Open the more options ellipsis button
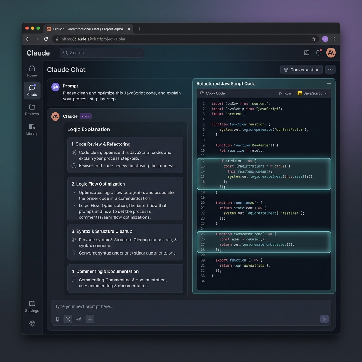Viewport: 362px width, 362px height. (x=331, y=70)
